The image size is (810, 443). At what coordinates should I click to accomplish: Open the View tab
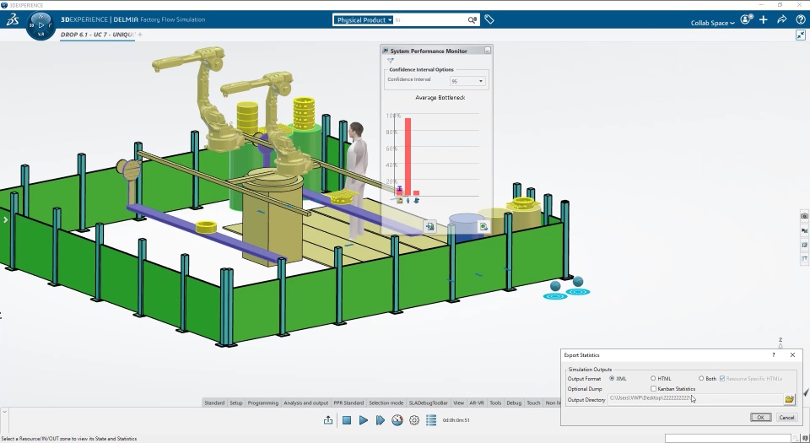pos(459,402)
